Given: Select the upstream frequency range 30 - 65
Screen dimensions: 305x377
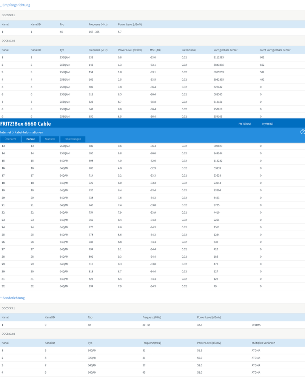Looking at the screenshot, I should (146, 325).
